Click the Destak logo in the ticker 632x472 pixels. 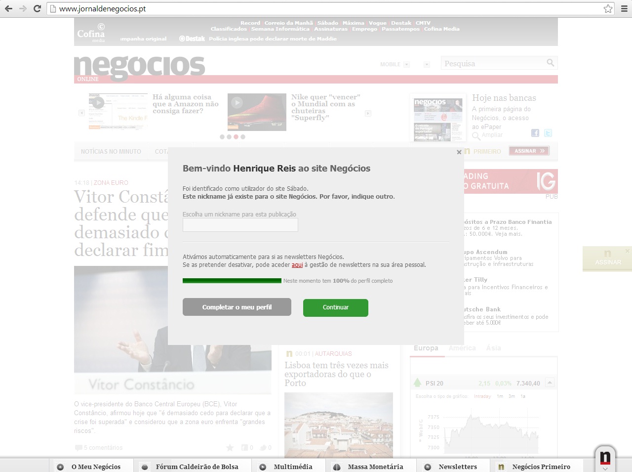pos(192,39)
